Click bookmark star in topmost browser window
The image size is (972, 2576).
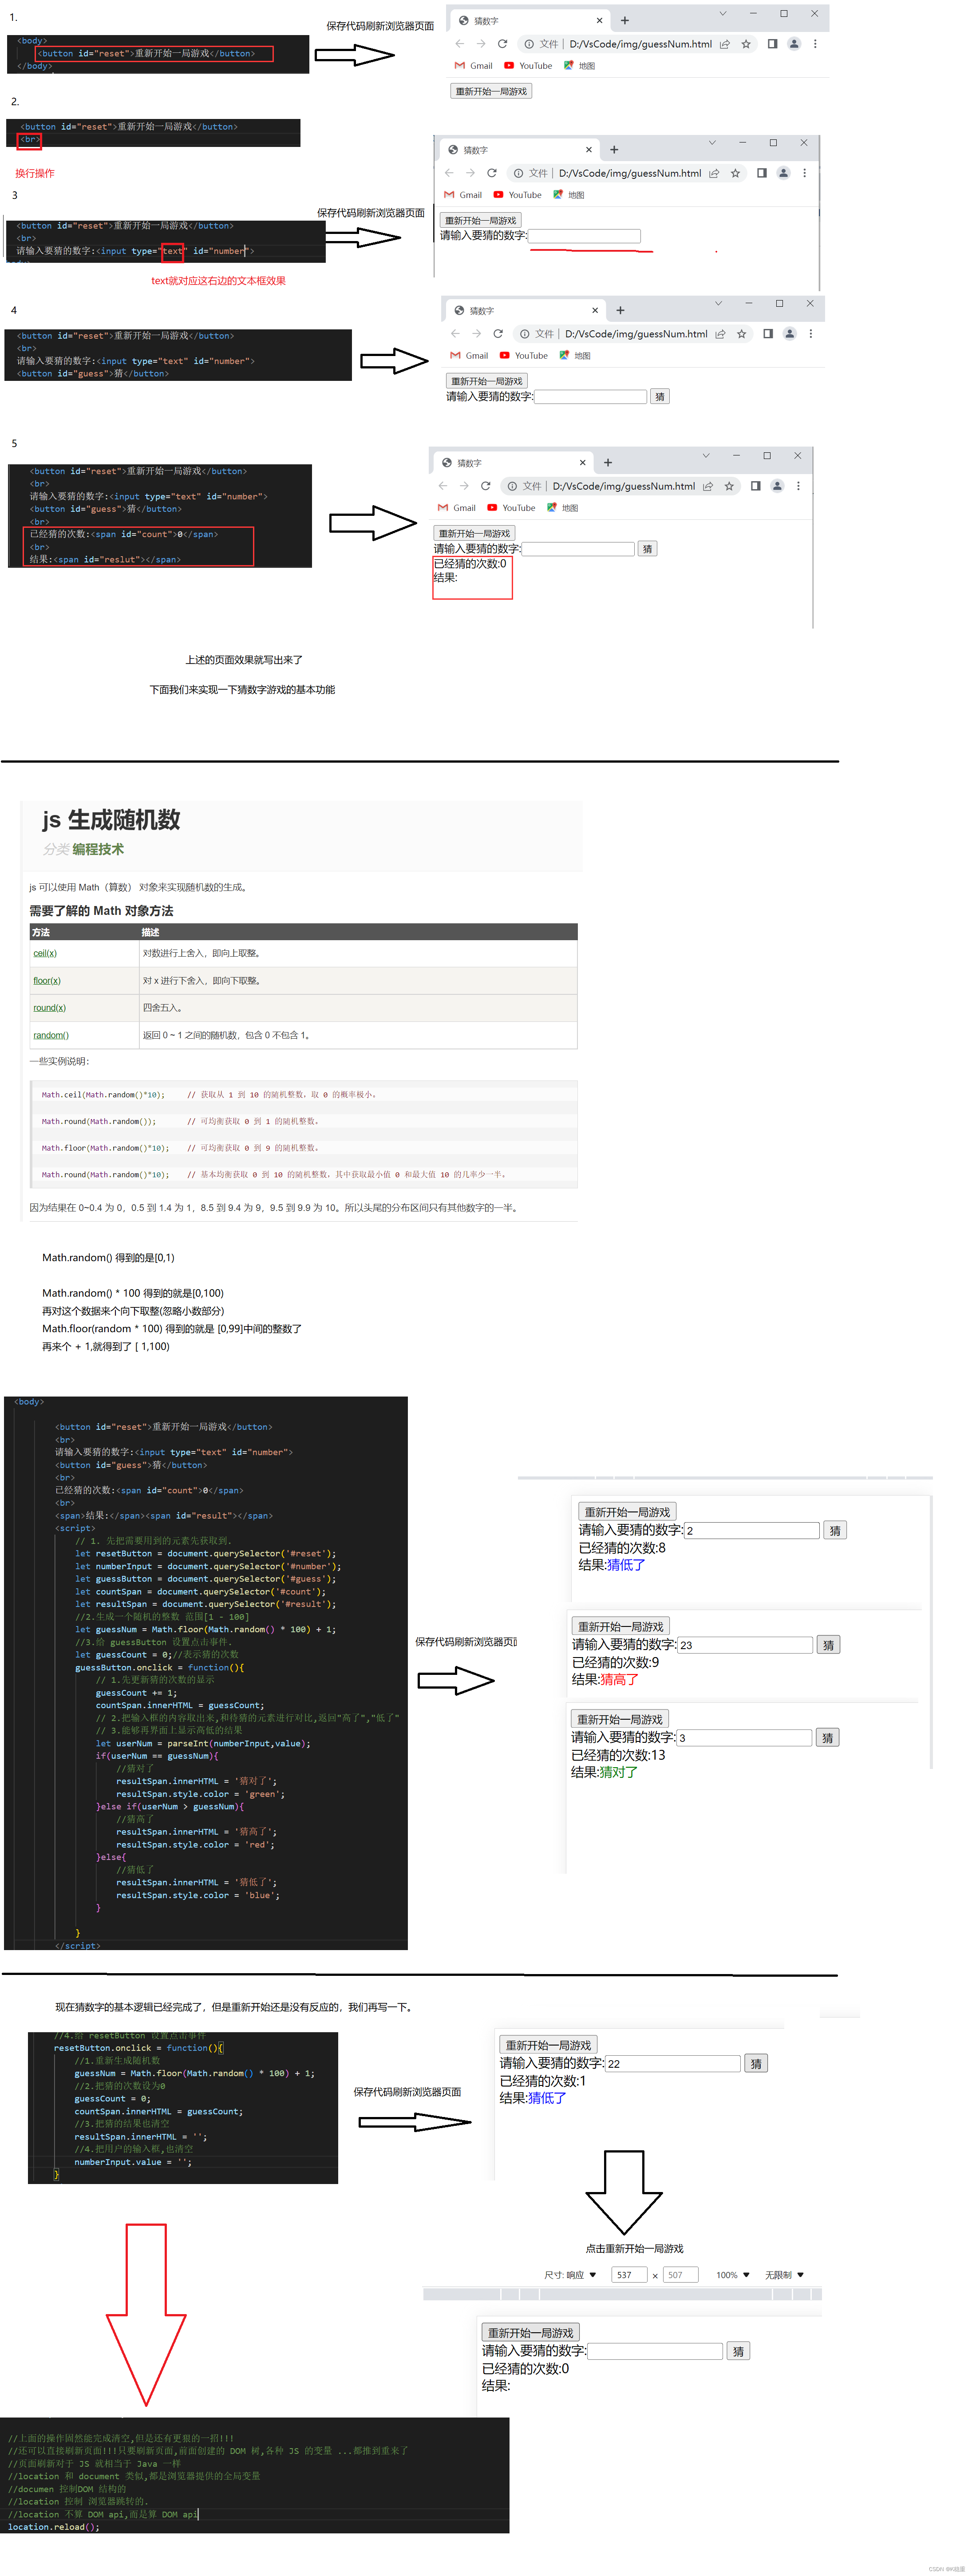pyautogui.click(x=746, y=44)
